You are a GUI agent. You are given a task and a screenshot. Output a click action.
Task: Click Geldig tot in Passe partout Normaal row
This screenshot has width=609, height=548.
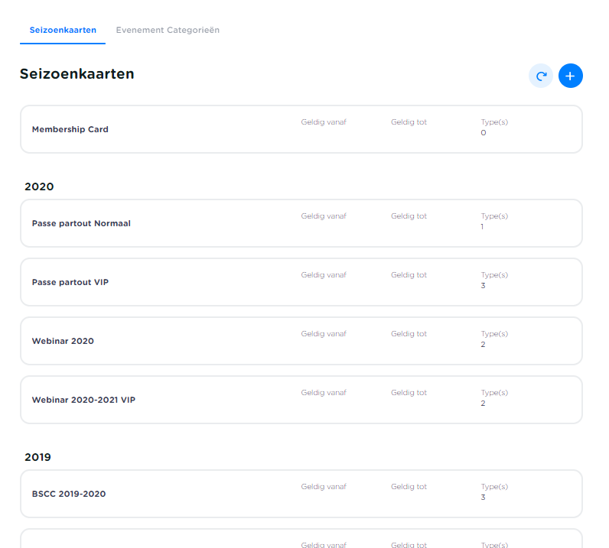[409, 216]
